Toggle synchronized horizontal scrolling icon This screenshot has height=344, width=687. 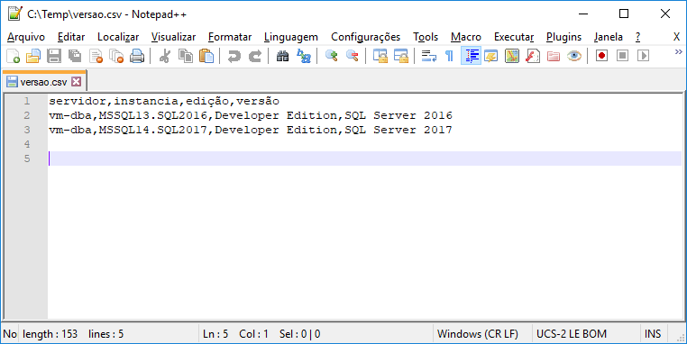(401, 56)
